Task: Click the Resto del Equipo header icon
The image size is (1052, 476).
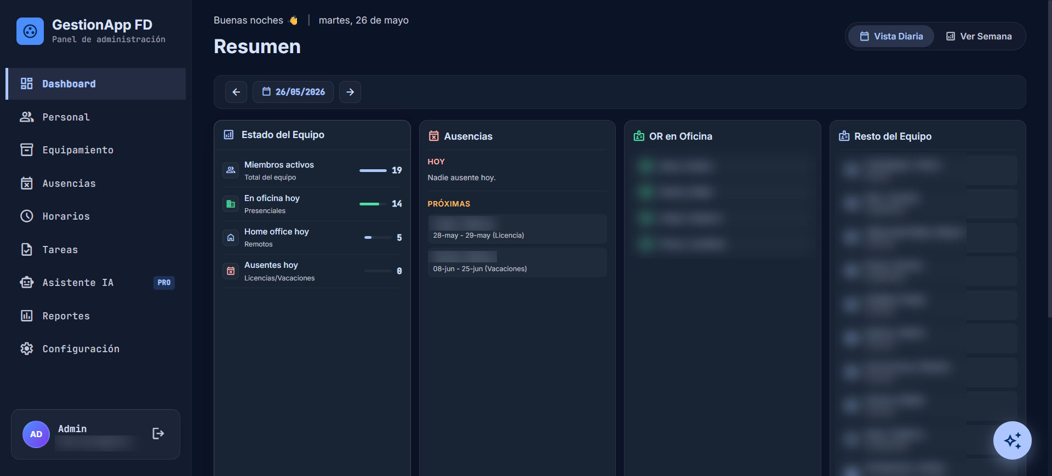Action: (844, 136)
